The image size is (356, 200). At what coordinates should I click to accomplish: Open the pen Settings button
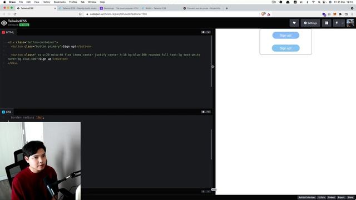(x=310, y=23)
